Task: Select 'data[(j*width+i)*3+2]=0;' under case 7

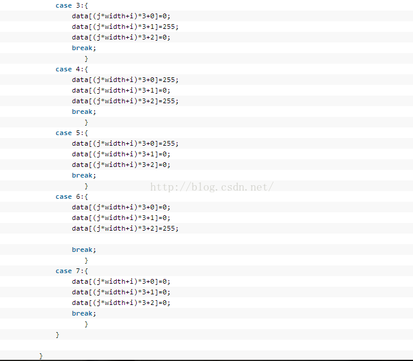Action: point(121,303)
